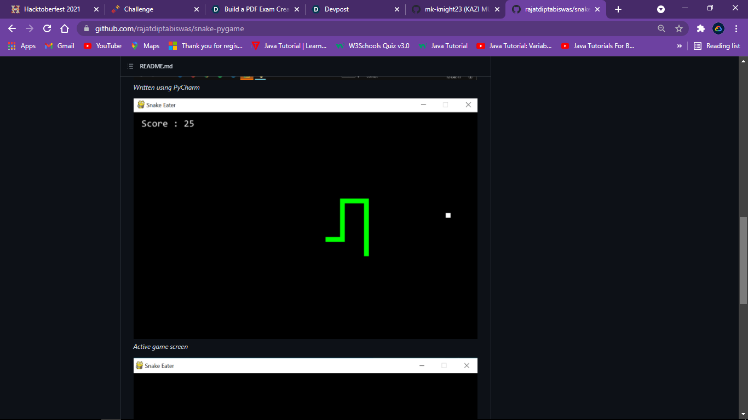Go forward to the next page
This screenshot has width=748, height=420.
coord(30,28)
